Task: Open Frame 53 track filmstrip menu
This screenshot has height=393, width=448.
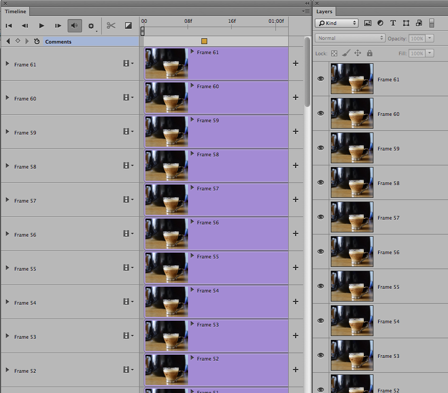Action: (128, 336)
